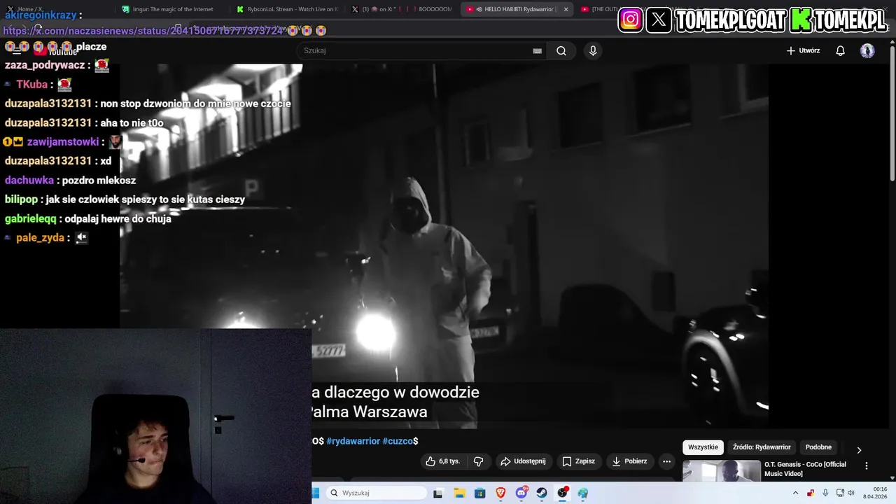Open Steam from the taskbar
Screen dimensions: 896x504
coord(542,493)
